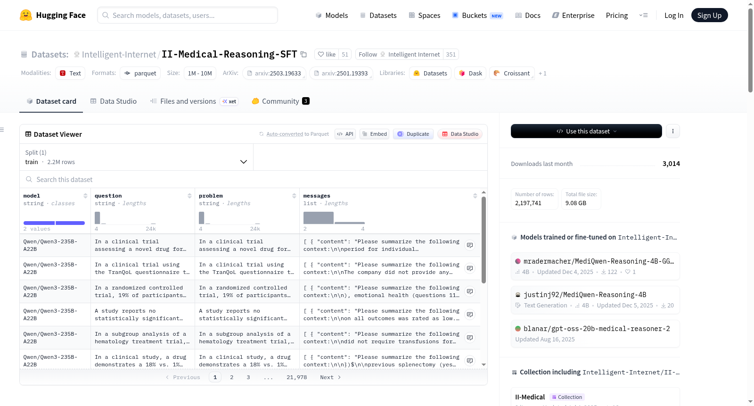754x406 pixels.
Task: Click the Sign Up button
Action: (710, 15)
